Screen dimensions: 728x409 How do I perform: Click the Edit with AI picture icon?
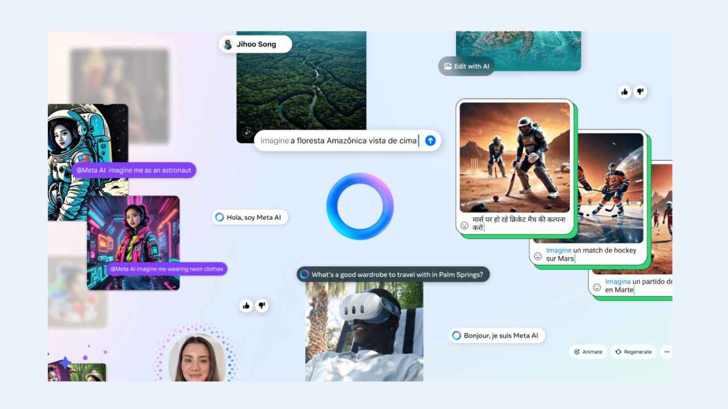click(447, 66)
